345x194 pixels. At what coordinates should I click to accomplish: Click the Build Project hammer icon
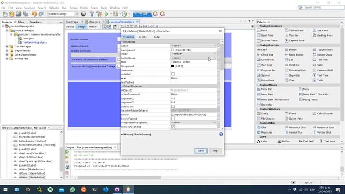[92, 14]
